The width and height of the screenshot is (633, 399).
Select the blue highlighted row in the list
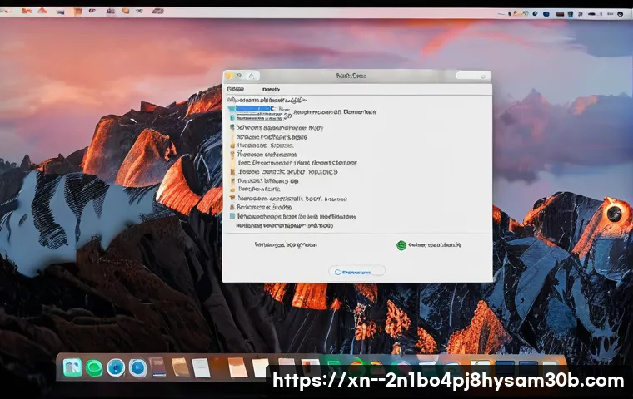pos(252,109)
